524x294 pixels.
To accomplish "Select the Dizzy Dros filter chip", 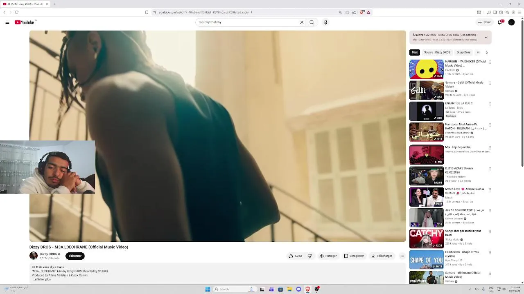I will (x=463, y=52).
